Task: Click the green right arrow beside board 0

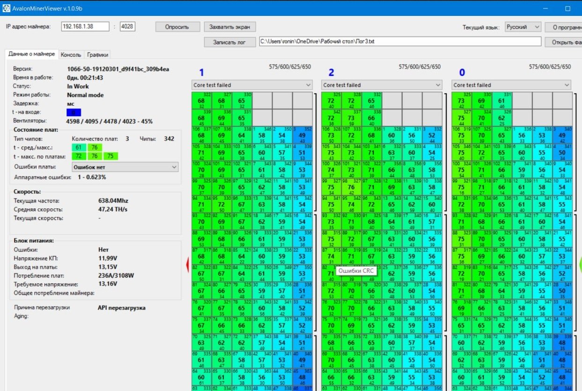Action: pyautogui.click(x=580, y=265)
